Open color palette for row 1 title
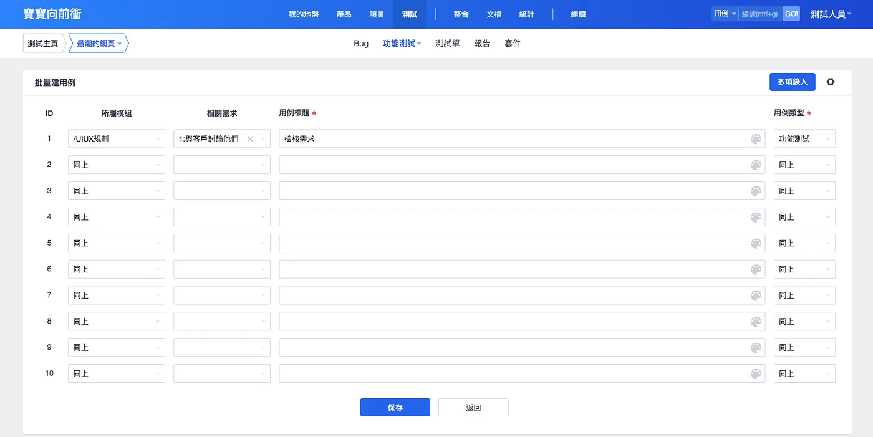873x437 pixels. 756,139
